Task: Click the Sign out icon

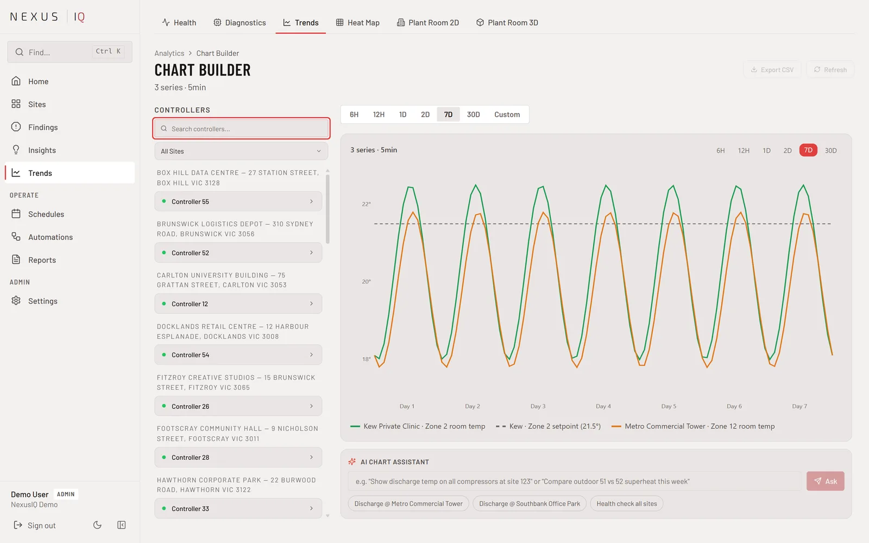Action: click(18, 525)
